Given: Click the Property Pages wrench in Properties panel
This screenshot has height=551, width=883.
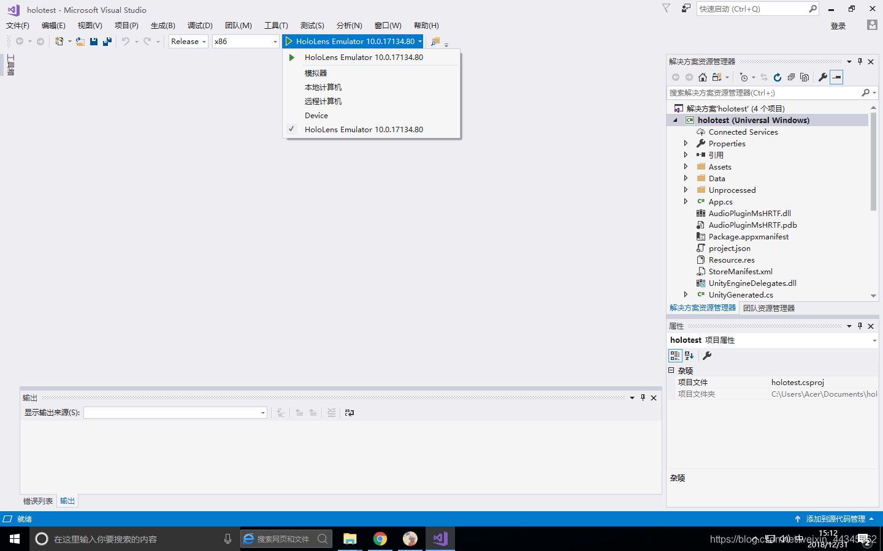Looking at the screenshot, I should point(707,356).
